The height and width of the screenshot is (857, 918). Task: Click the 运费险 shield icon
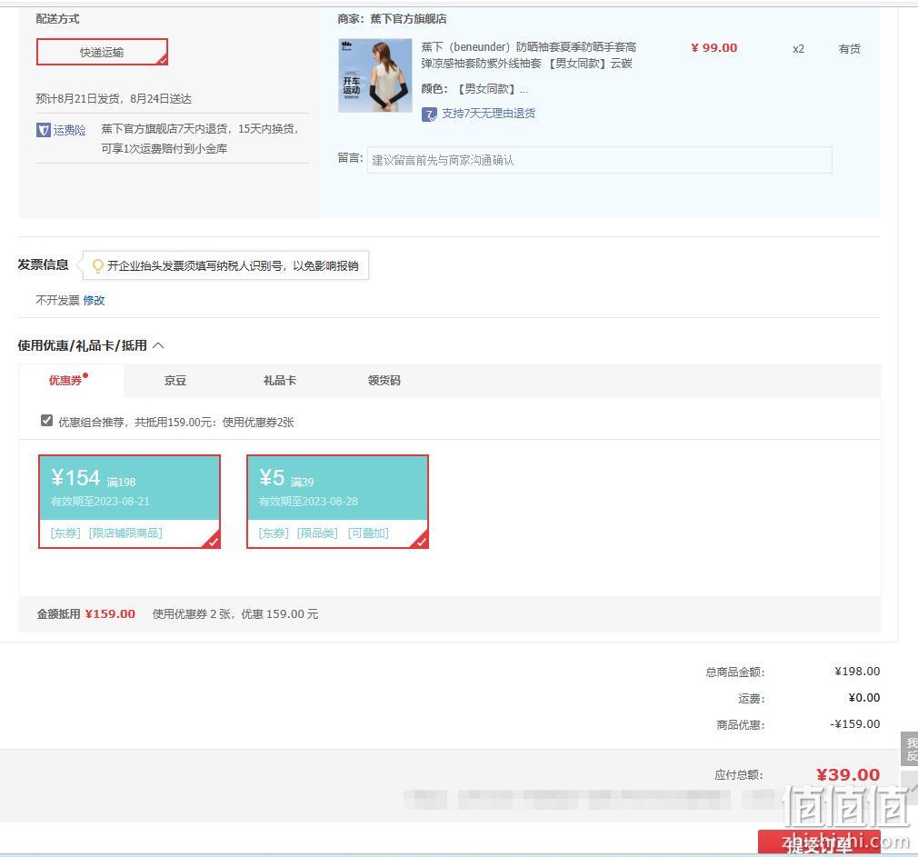44,130
